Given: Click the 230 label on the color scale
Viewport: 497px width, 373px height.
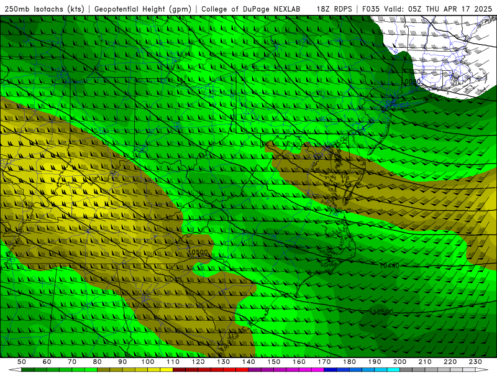Looking at the screenshot, I should pyautogui.click(x=475, y=362).
